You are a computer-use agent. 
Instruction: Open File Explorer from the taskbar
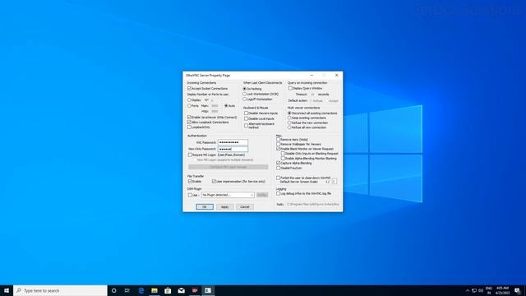[x=155, y=290]
